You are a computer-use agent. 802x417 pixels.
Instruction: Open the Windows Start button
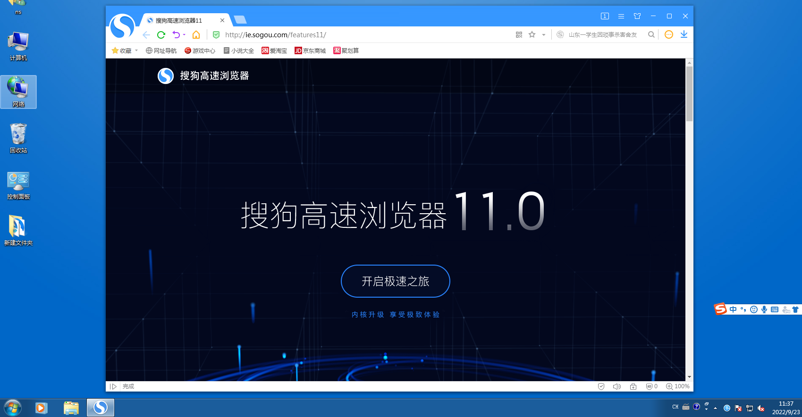coord(13,408)
